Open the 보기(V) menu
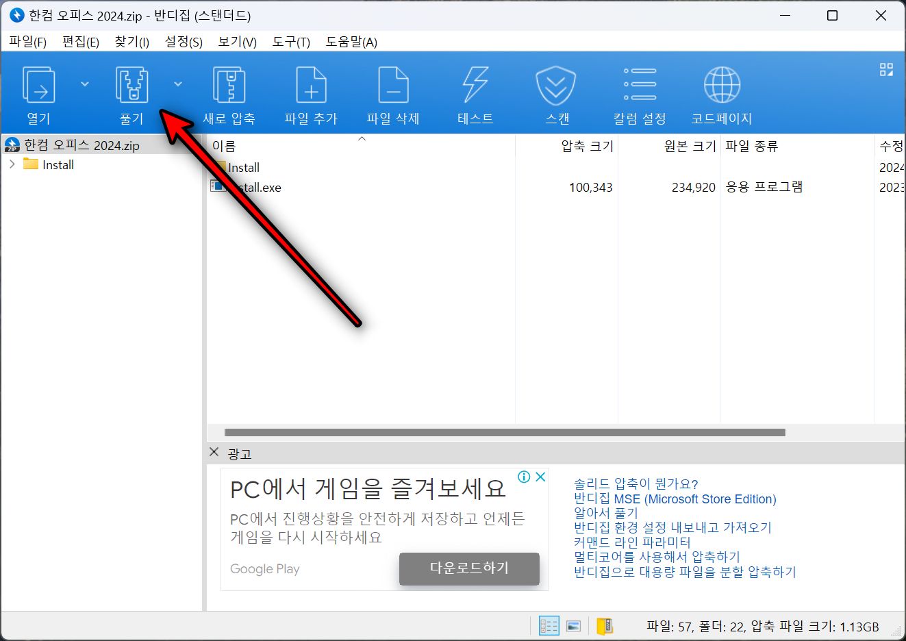This screenshot has width=906, height=641. 237,42
